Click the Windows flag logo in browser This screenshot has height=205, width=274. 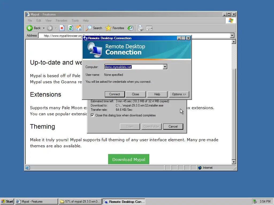click(231, 21)
